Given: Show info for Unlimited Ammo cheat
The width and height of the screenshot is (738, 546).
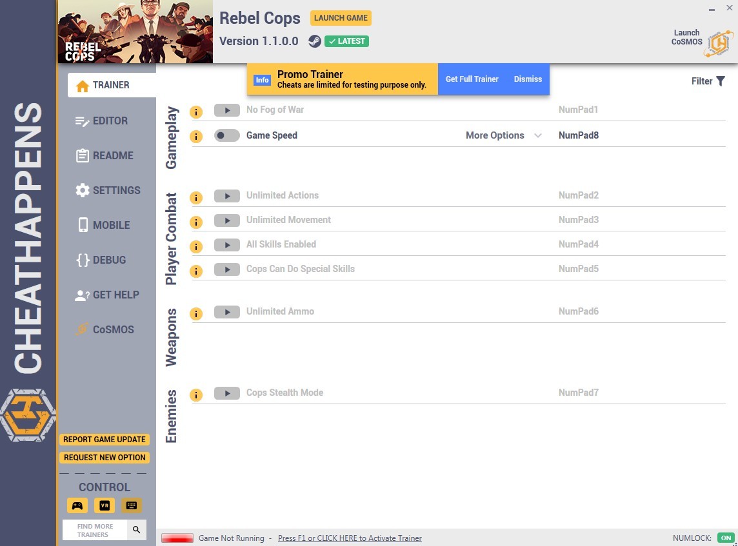Looking at the screenshot, I should pos(196,314).
